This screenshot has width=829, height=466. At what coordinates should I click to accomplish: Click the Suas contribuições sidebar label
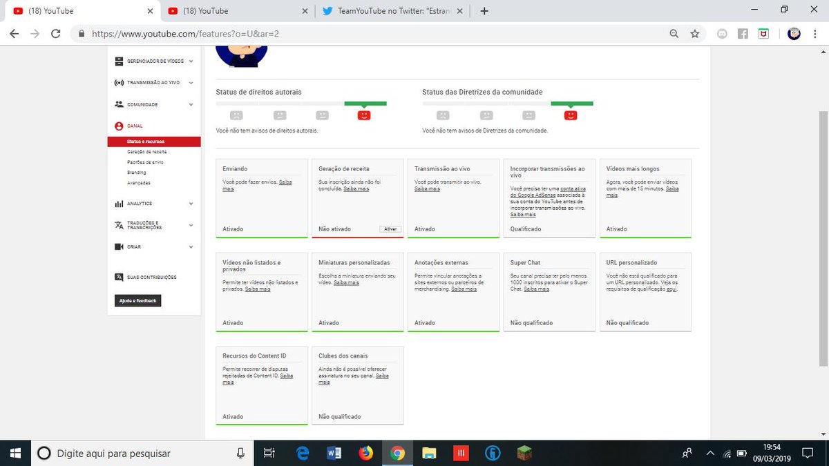coord(151,278)
